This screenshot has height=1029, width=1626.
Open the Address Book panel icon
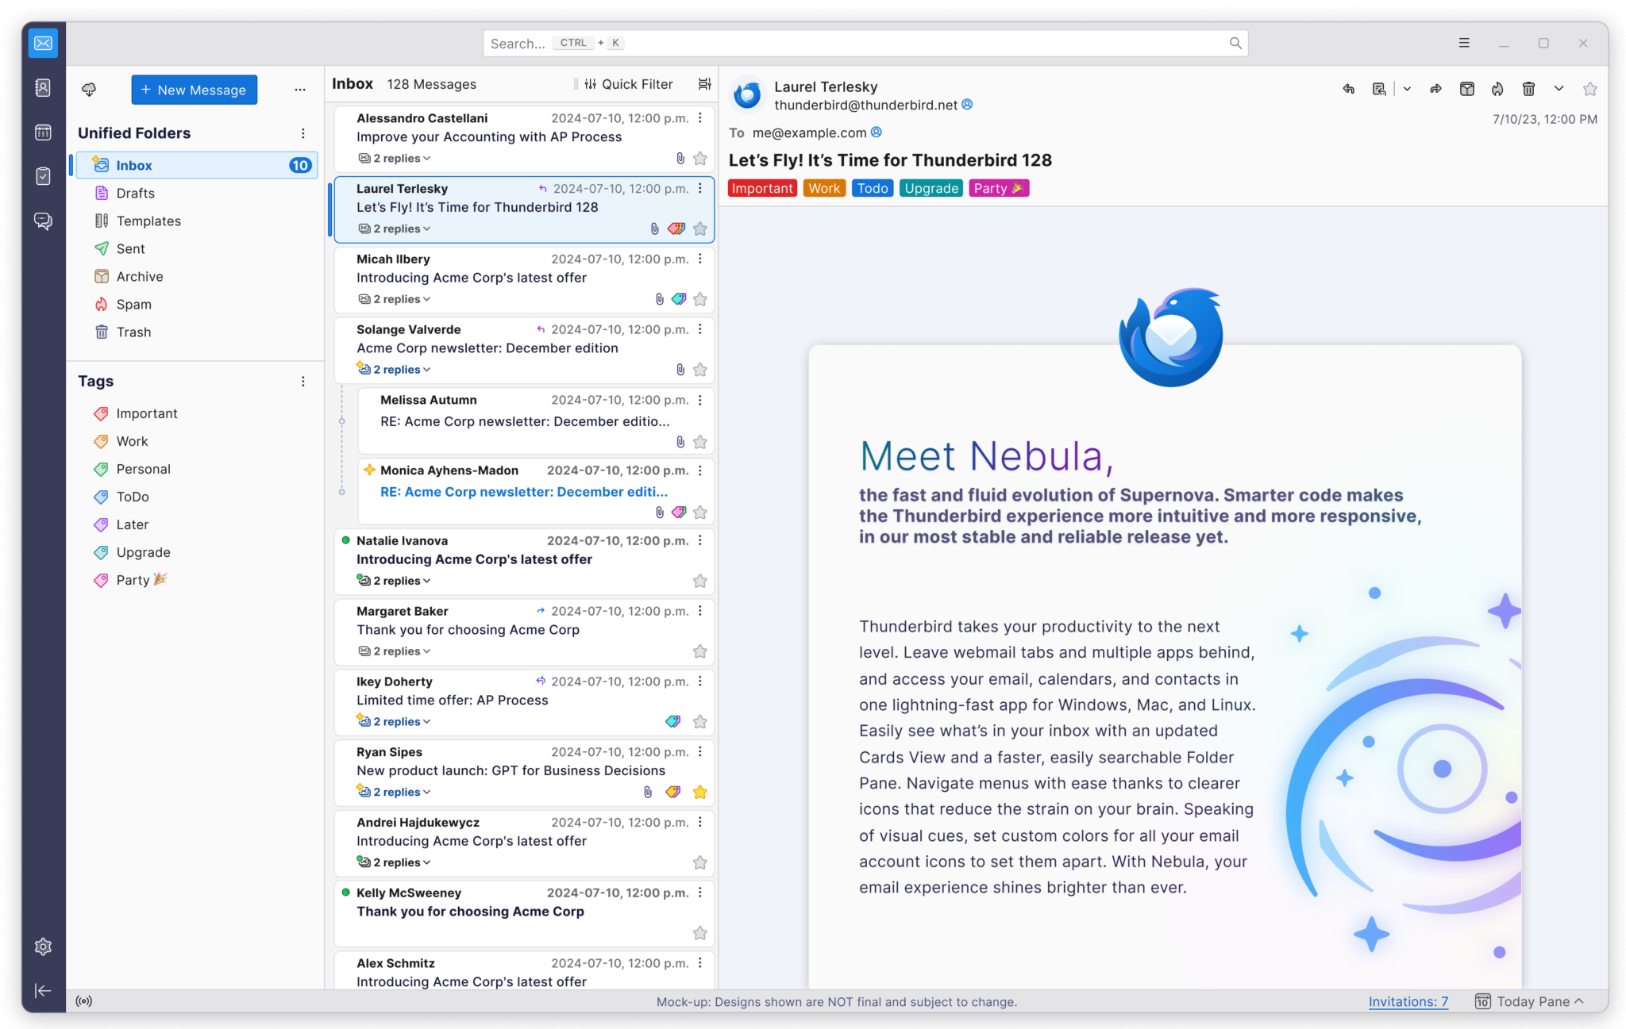click(44, 87)
